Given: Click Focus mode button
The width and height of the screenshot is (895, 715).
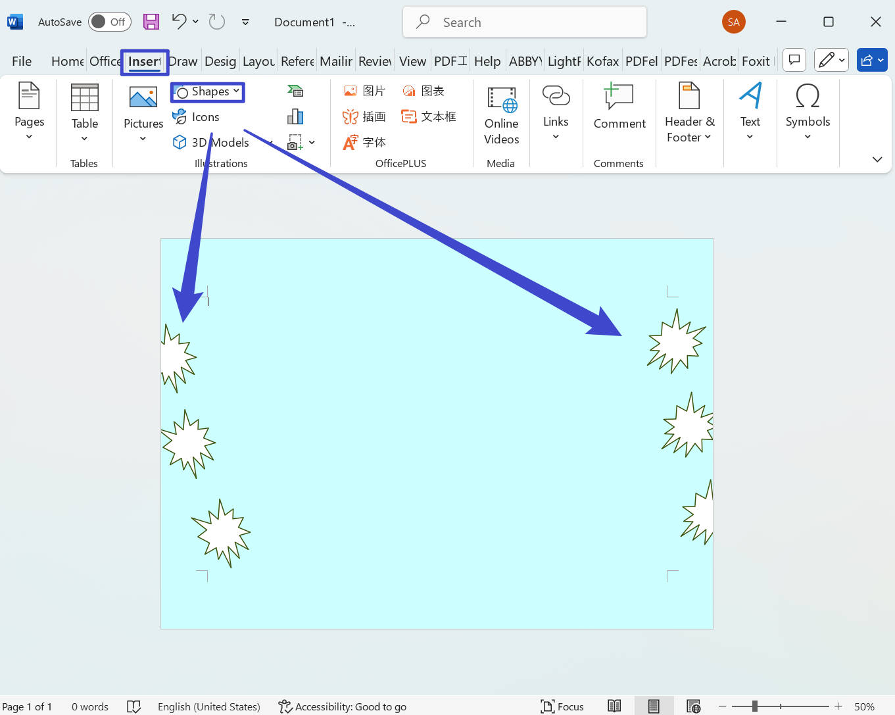Looking at the screenshot, I should click(562, 706).
